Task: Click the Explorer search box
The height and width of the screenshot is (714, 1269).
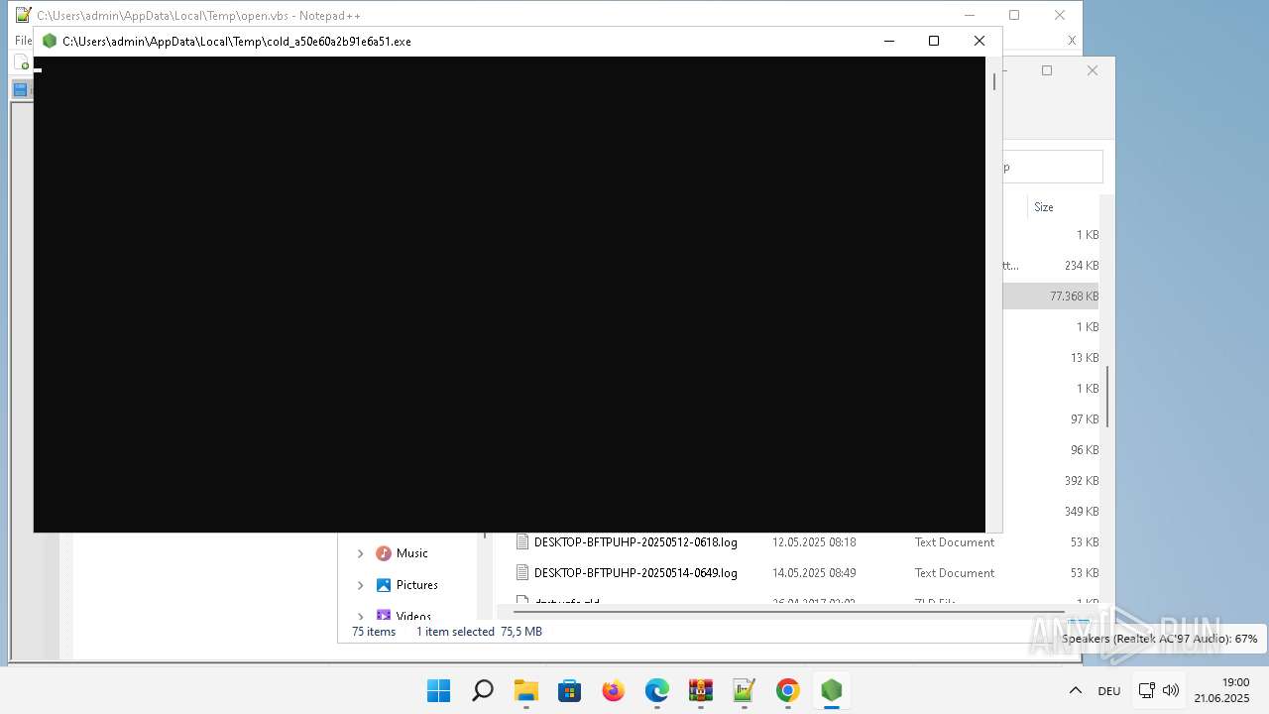Action: tap(1052, 167)
